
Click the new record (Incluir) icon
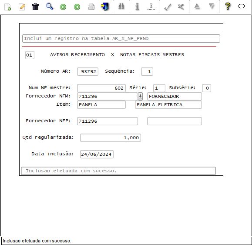[x=7, y=7]
